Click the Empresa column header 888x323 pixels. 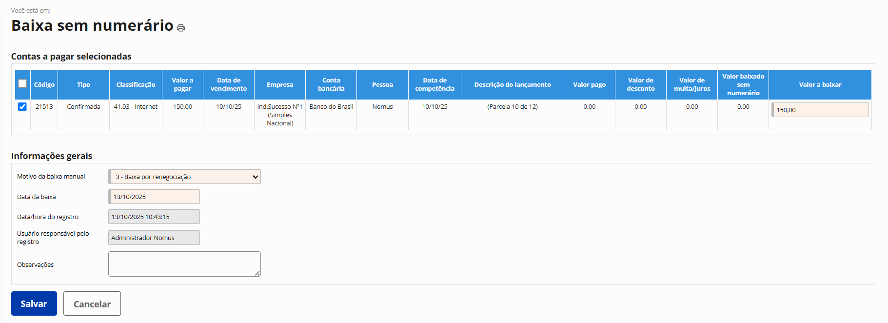[280, 84]
